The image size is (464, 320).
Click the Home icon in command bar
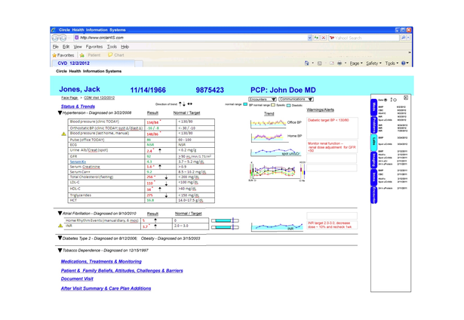tap(307, 63)
